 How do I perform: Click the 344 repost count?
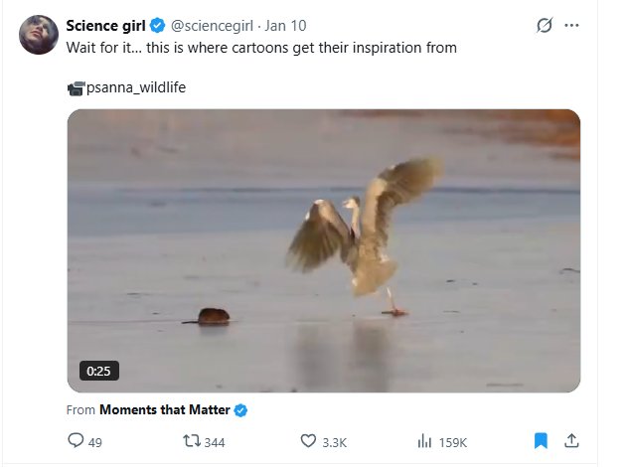point(215,441)
